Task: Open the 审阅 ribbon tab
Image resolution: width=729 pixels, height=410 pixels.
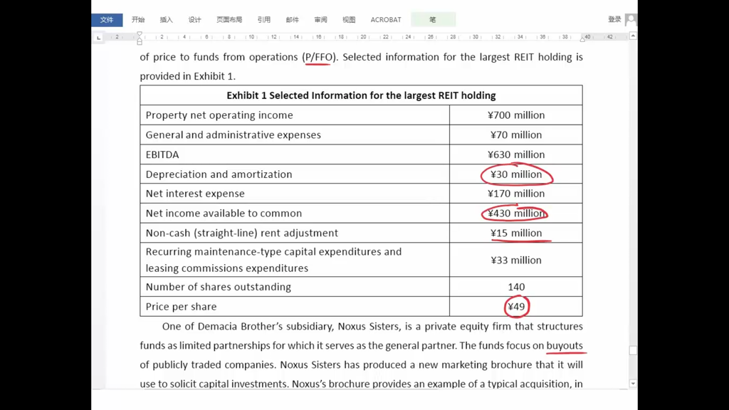Action: pyautogui.click(x=320, y=19)
